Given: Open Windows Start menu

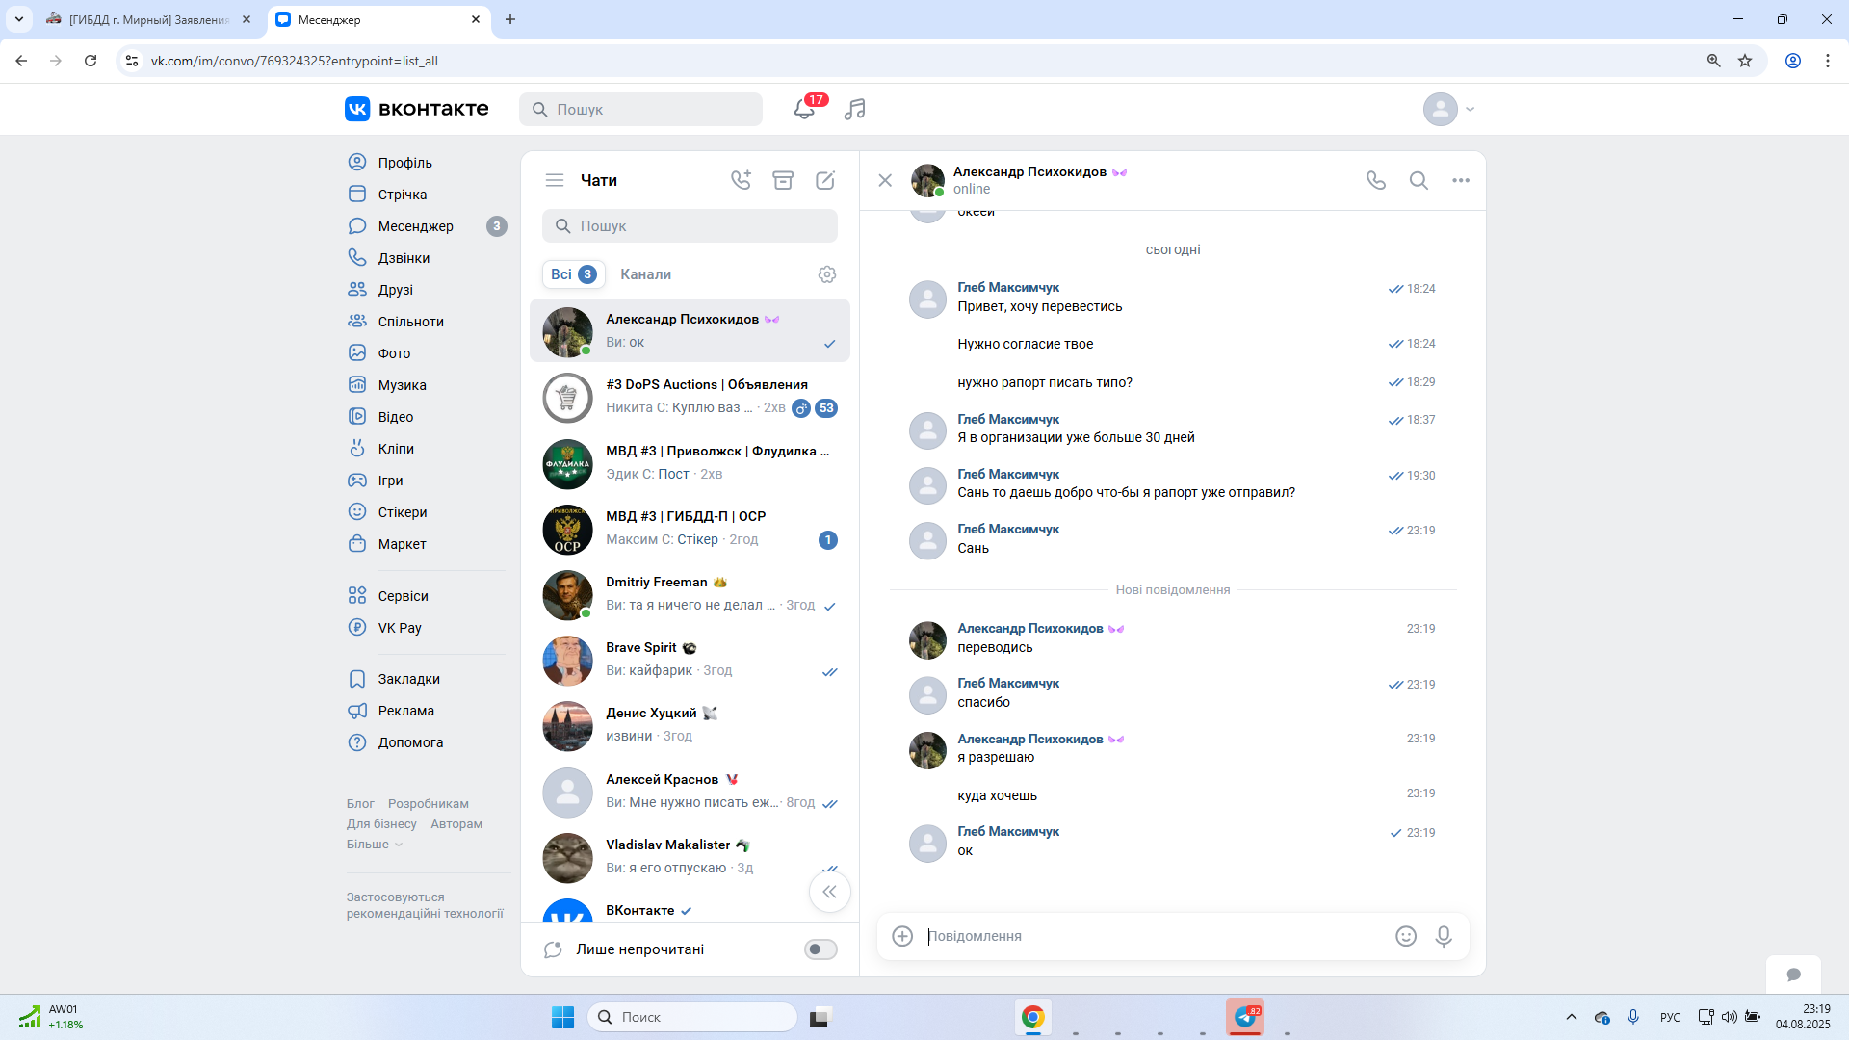Looking at the screenshot, I should tap(562, 1017).
